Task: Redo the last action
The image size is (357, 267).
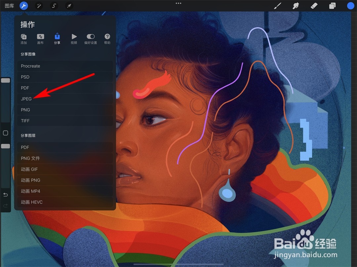Action: [x=6, y=206]
